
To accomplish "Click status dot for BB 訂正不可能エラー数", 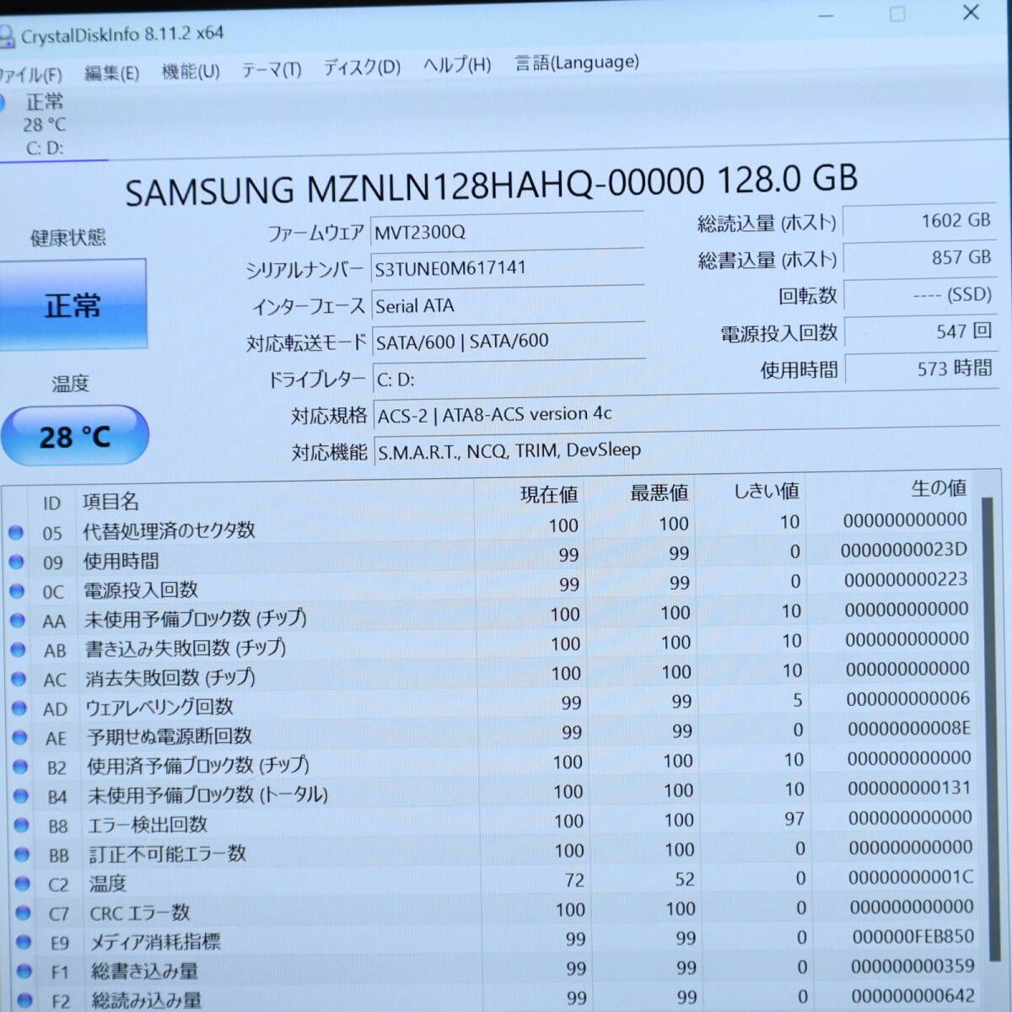I will click(x=22, y=855).
